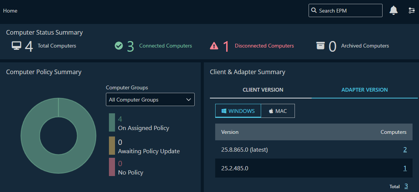Switch to the CLIENT VERSION tab

[263, 90]
